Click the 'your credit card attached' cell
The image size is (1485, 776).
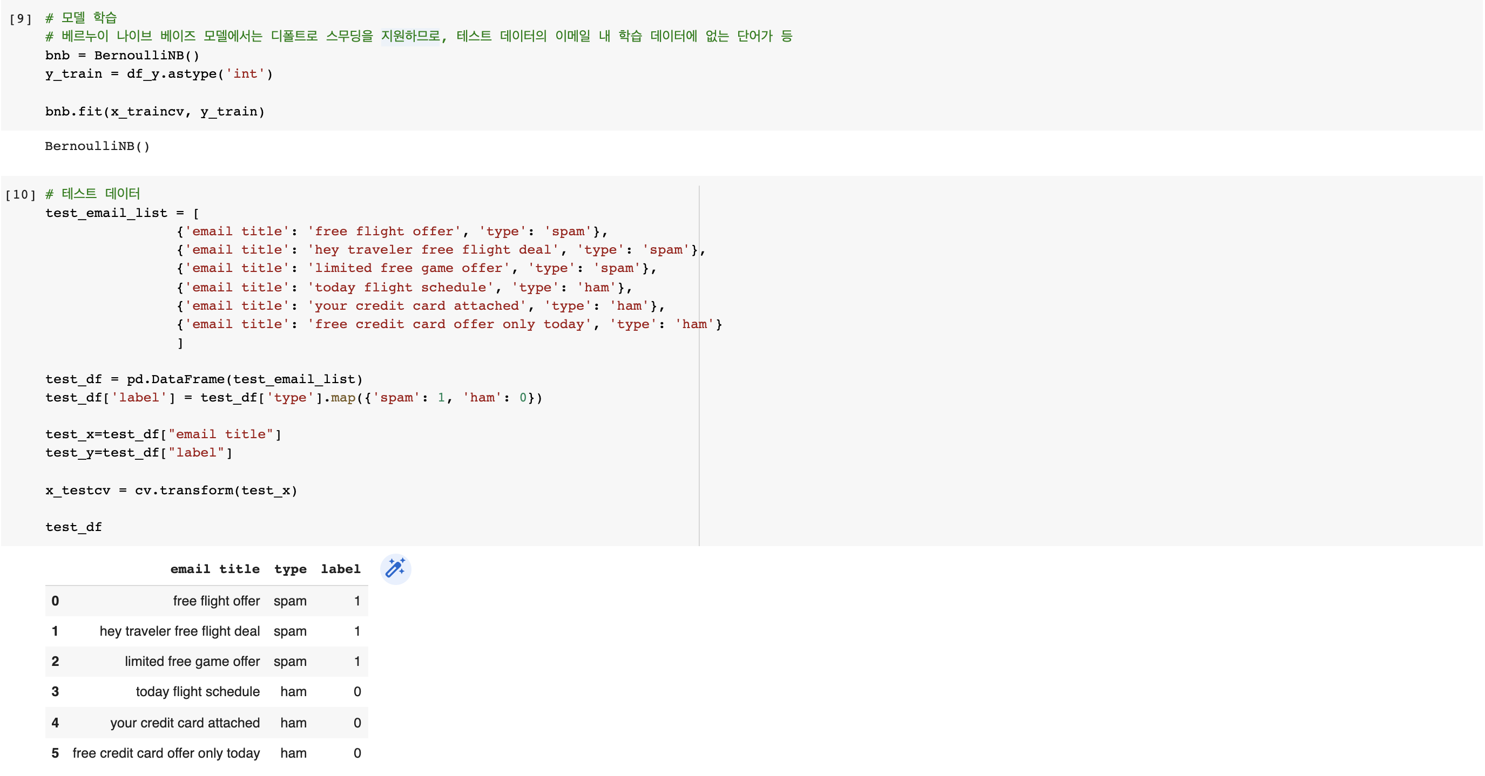click(185, 722)
